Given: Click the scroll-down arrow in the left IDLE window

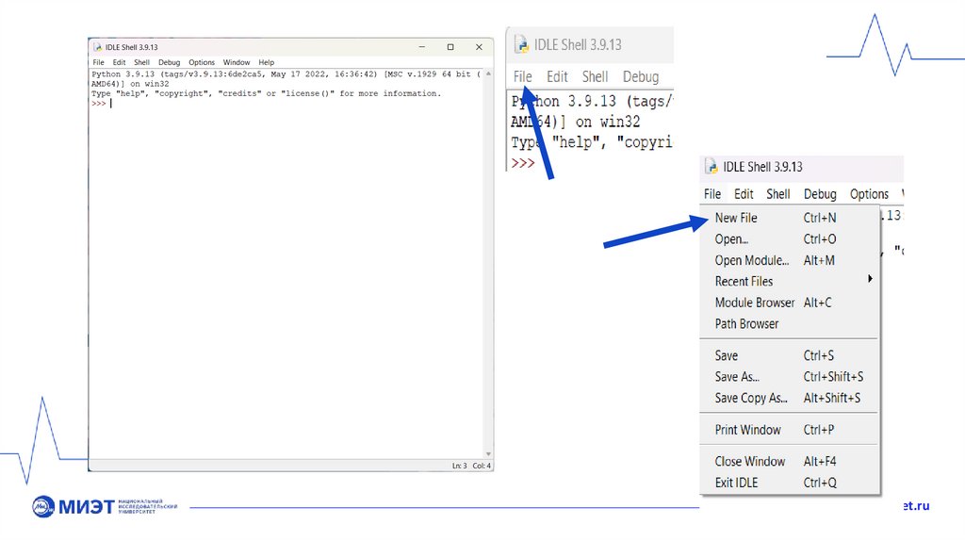Looking at the screenshot, I should point(489,454).
